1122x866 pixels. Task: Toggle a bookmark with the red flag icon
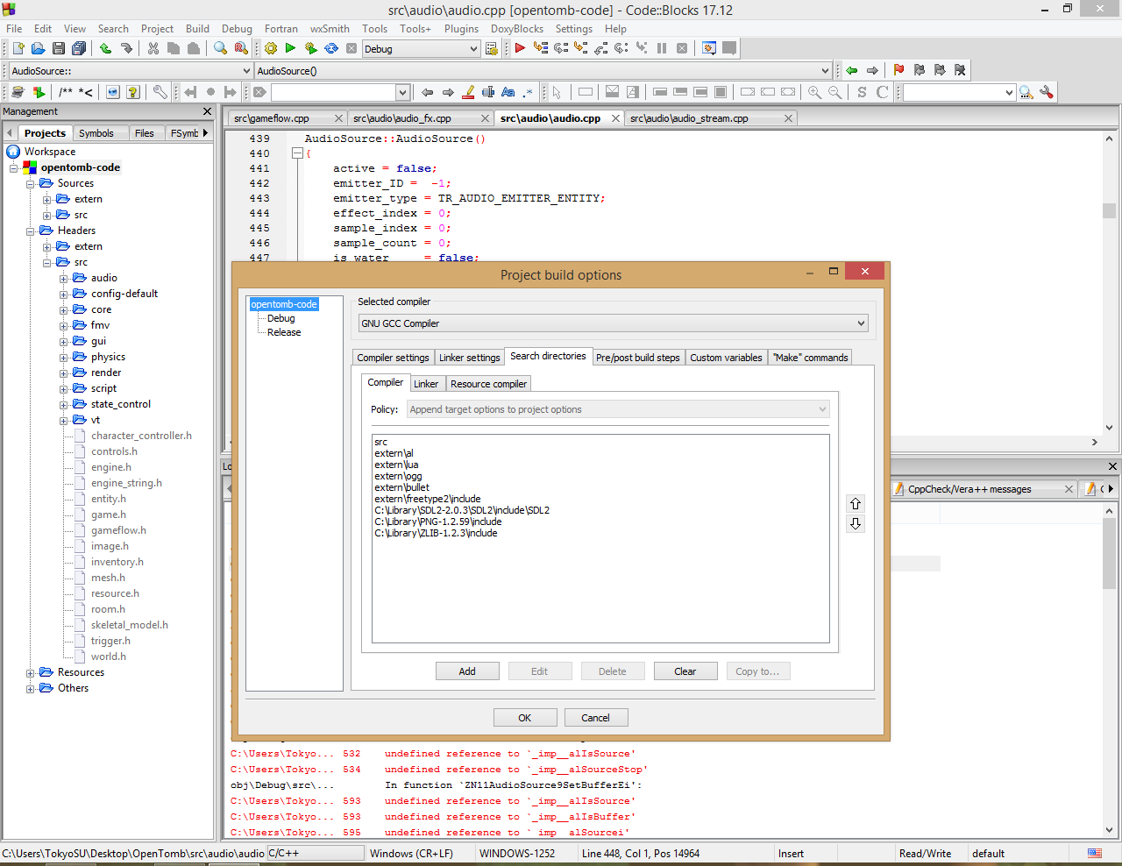pyautogui.click(x=898, y=69)
